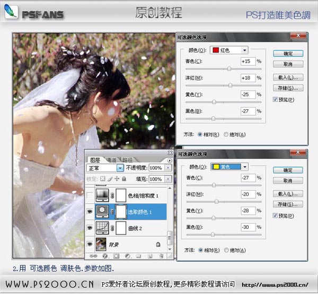
Task: Click 存储(S)... in the 黄色 color dialog
Action: pos(288,204)
